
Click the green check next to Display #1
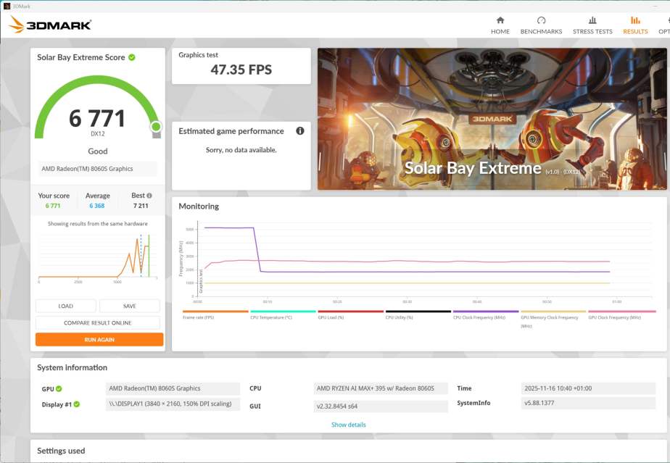click(76, 404)
